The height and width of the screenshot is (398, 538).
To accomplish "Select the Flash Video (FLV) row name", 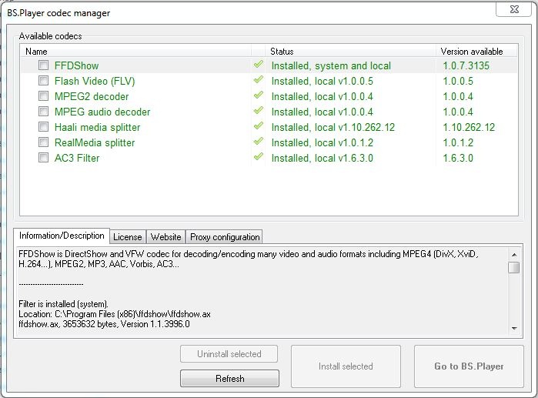I will pyautogui.click(x=95, y=81).
